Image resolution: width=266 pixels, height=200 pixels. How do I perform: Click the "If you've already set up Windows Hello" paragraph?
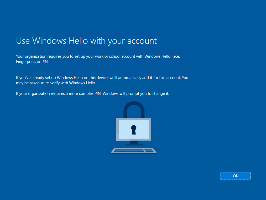(x=102, y=80)
